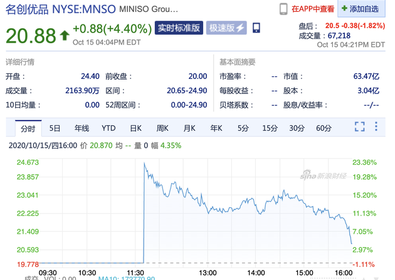Switch to 极速版 fast mode
The width and height of the screenshot is (395, 280).
227,28
